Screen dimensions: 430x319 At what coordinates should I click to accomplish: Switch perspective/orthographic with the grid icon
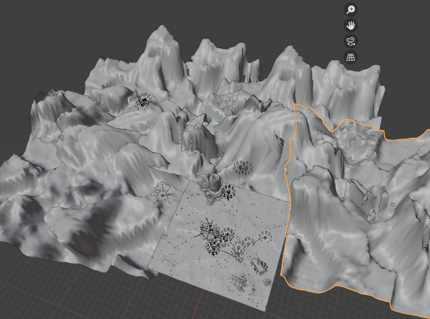coord(351,57)
